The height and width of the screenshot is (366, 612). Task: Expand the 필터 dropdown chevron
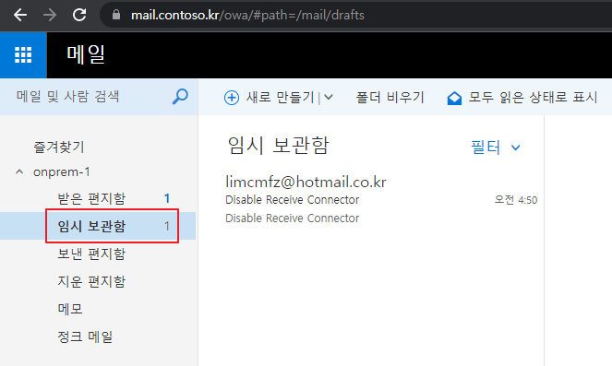(516, 148)
